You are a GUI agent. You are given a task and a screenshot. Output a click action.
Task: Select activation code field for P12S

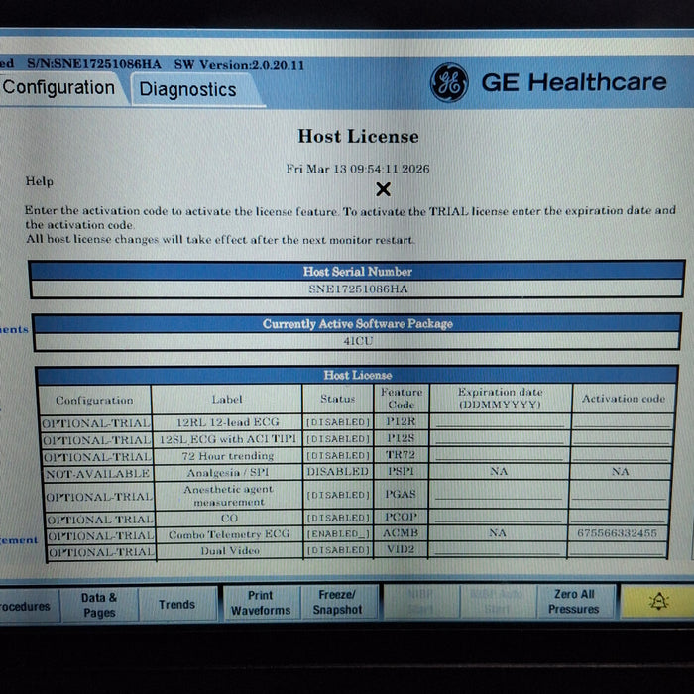pyautogui.click(x=622, y=438)
